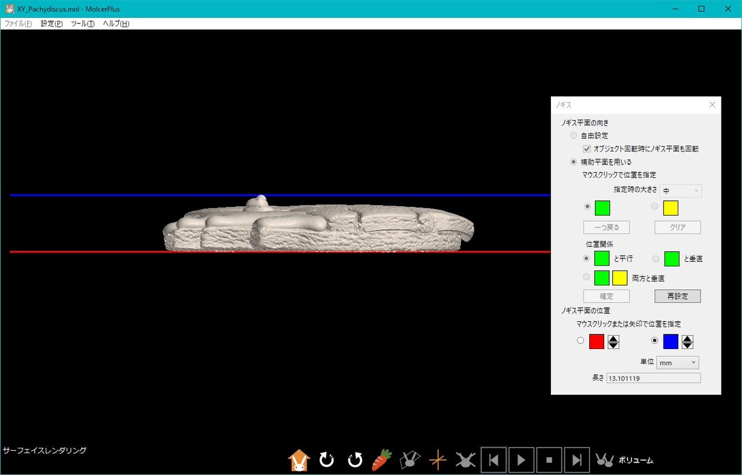Image resolution: width=742 pixels, height=475 pixels.
Task: Open the ファイル menu
Action: [x=18, y=23]
